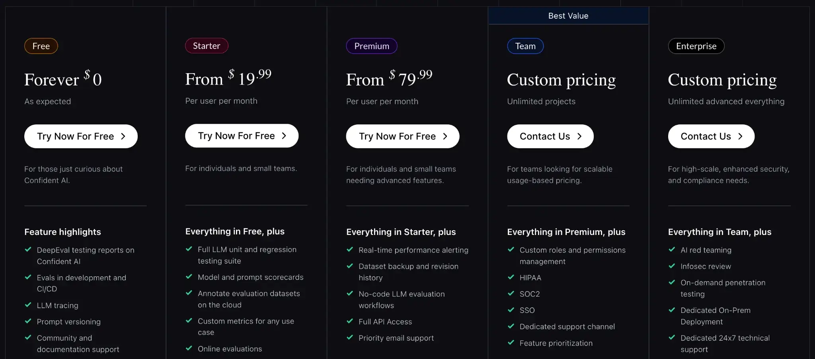Click the chevron in the Premium plan's try button

pos(445,136)
